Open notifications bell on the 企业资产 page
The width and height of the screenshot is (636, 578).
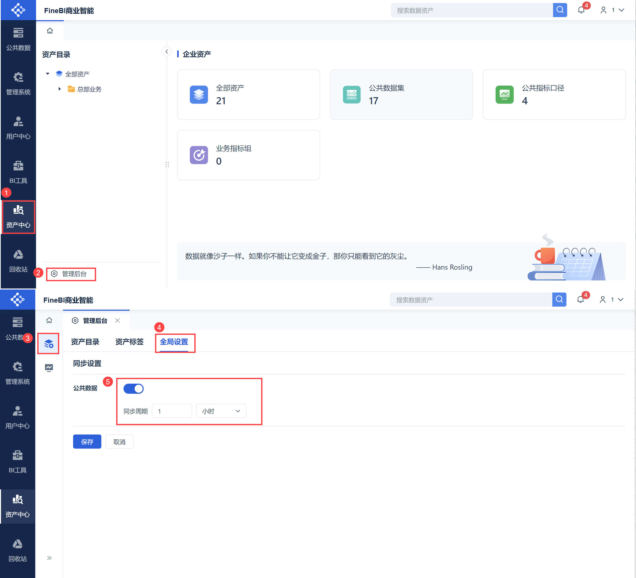point(581,10)
